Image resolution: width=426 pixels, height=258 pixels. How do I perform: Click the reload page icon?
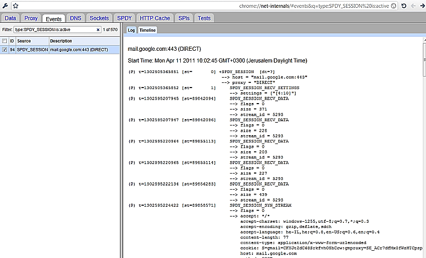(404, 6)
